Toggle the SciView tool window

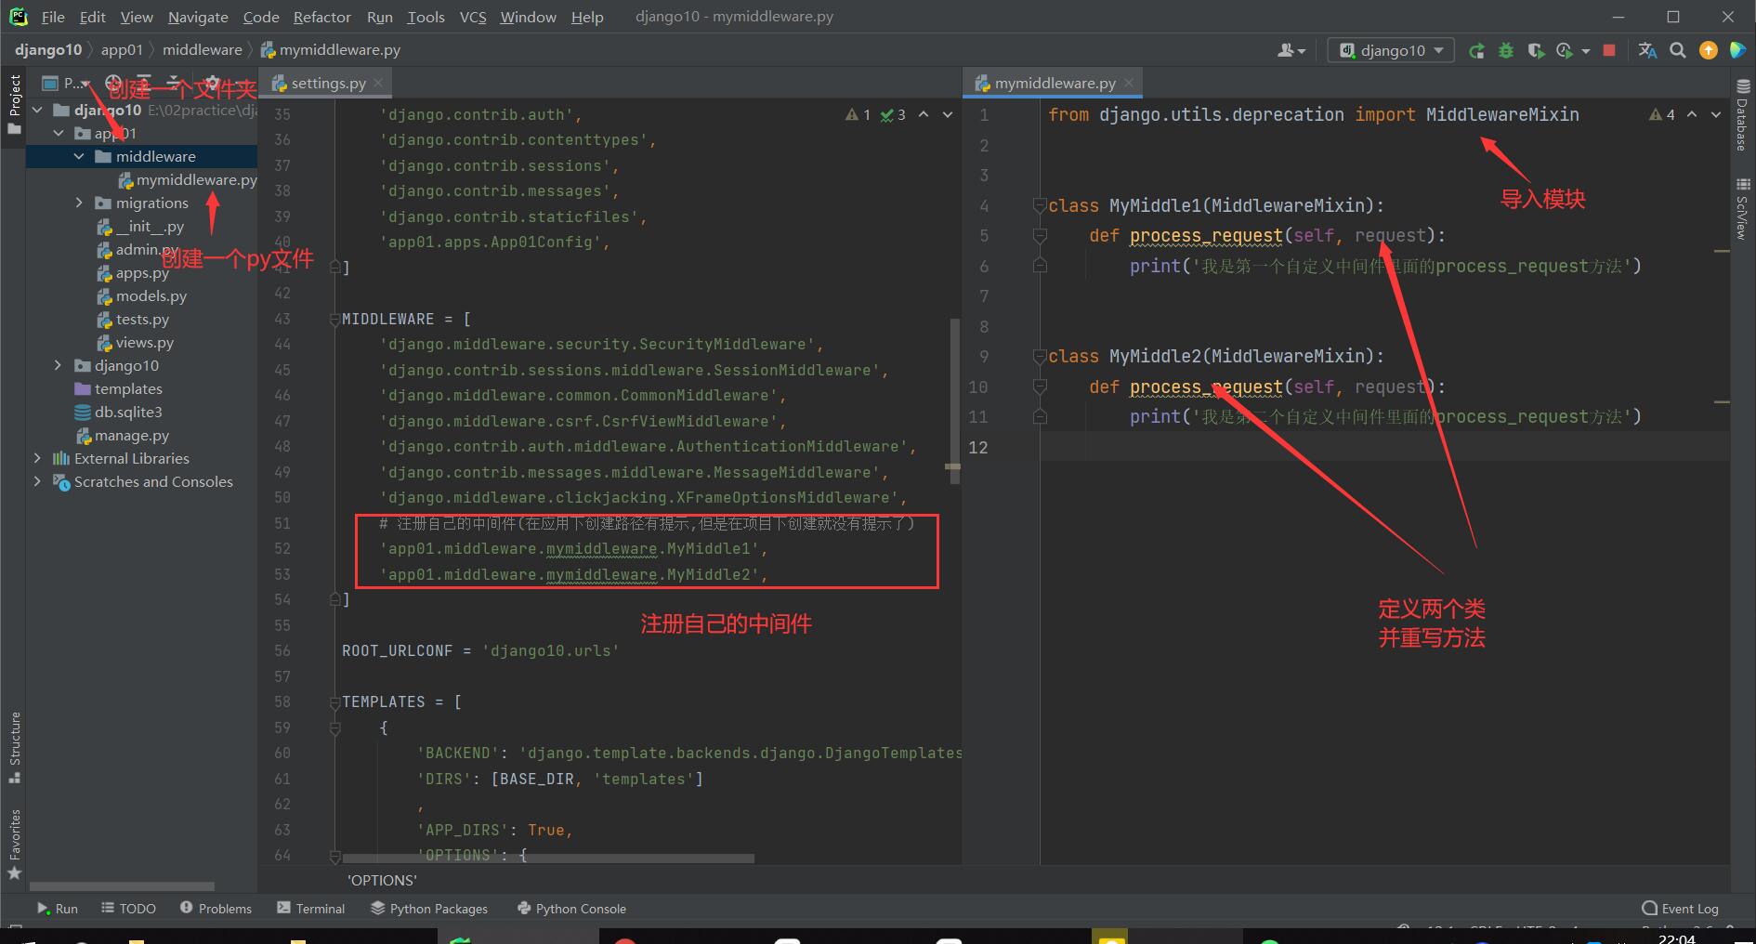(1742, 209)
